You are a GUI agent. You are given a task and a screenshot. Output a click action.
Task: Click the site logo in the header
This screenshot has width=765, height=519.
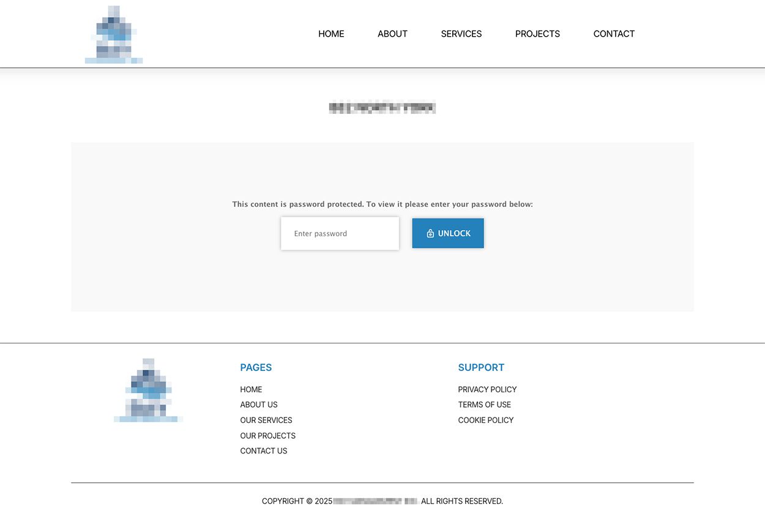114,35
